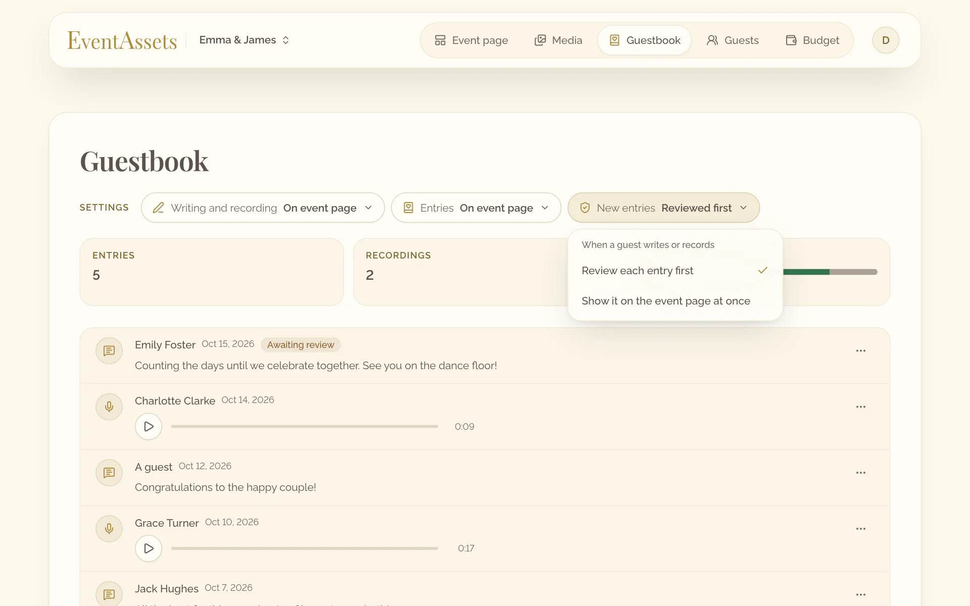Viewport: 970px width, 606px height.
Task: Click Emily Foster's name
Action: click(165, 345)
